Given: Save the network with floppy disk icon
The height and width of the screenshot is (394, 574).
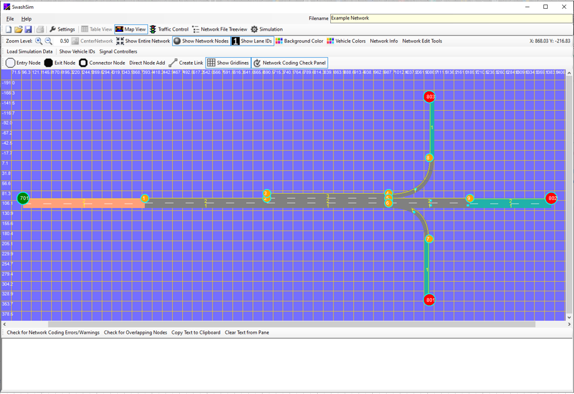Looking at the screenshot, I should (x=28, y=29).
